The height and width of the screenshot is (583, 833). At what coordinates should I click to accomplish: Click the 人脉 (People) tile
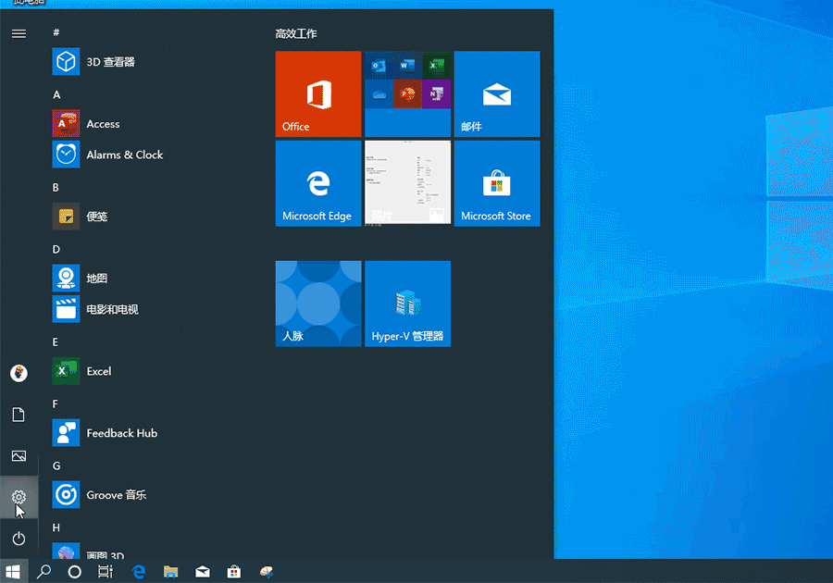pos(317,304)
